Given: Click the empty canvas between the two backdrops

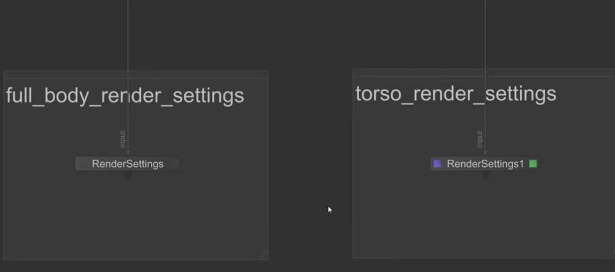Looking at the screenshot, I should click(x=309, y=150).
